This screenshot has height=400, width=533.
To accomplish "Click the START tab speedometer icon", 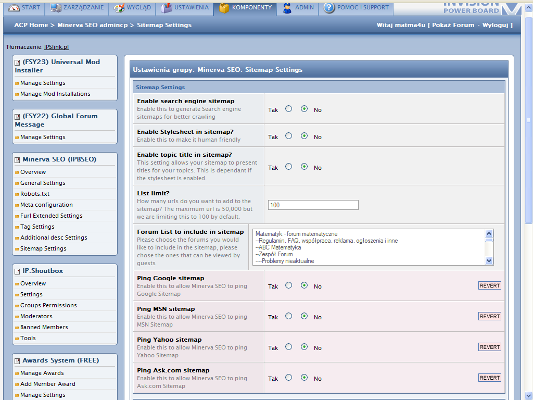I will click(14, 8).
